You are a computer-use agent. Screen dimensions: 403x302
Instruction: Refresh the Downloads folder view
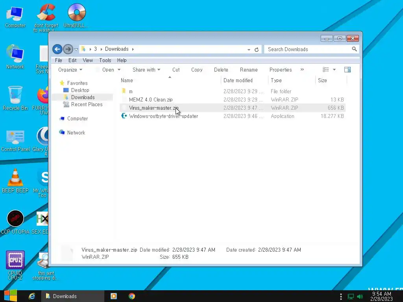pyautogui.click(x=257, y=49)
